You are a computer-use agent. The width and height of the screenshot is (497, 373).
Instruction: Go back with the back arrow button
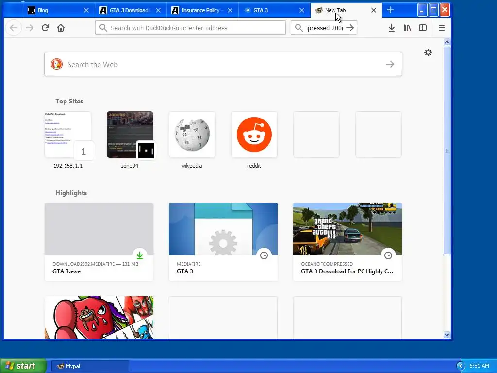click(x=13, y=28)
